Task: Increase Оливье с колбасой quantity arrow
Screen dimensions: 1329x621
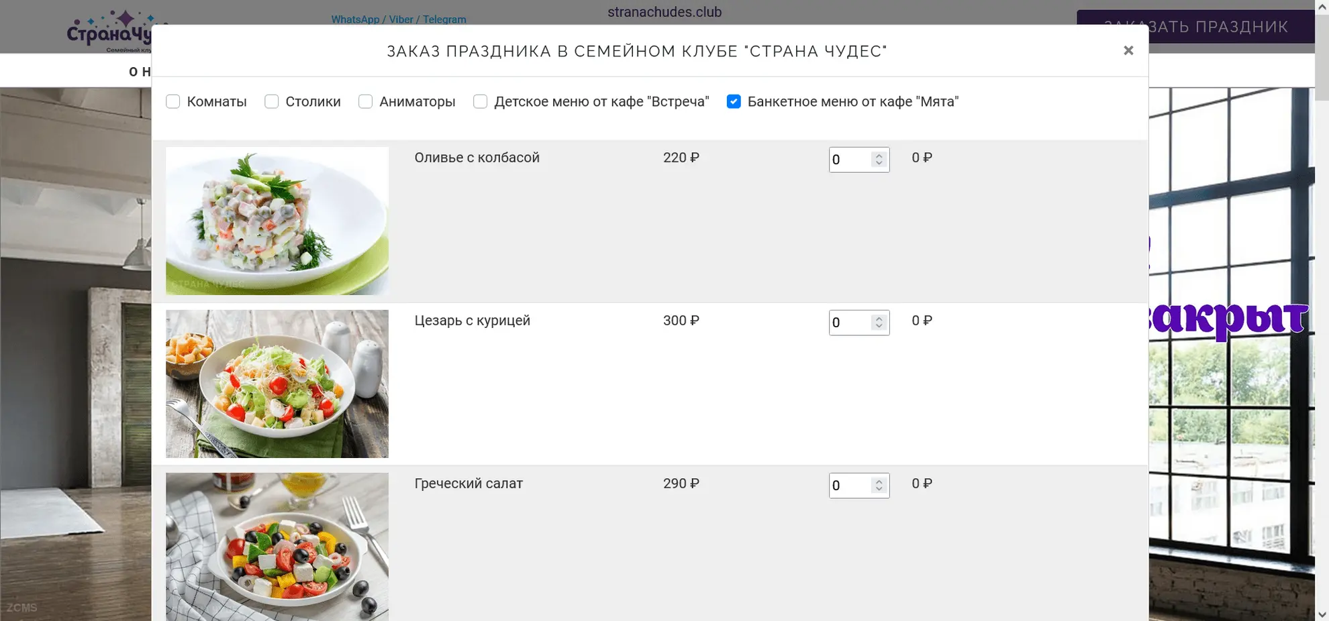Action: [x=879, y=156]
